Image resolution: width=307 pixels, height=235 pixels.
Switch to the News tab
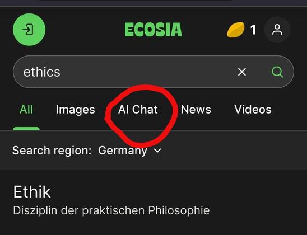(x=196, y=109)
